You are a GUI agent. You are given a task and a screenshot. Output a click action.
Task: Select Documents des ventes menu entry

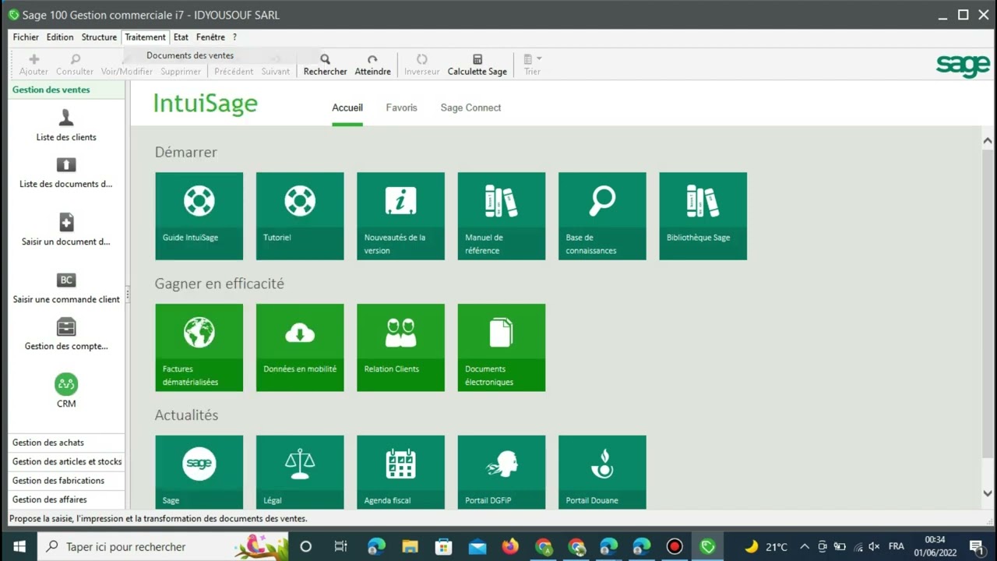click(190, 55)
